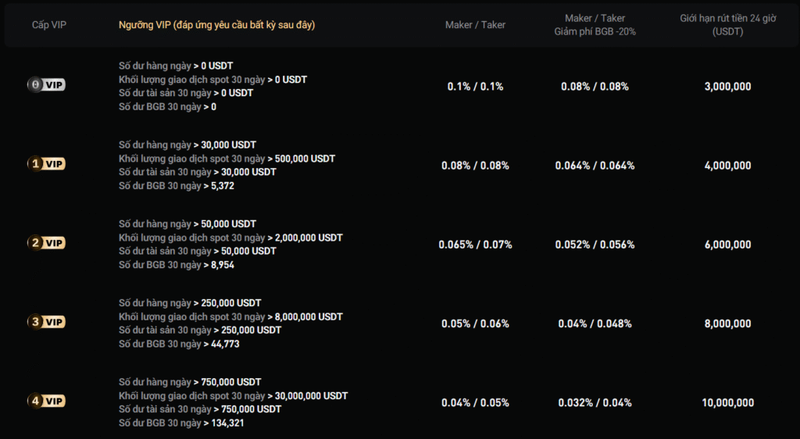The image size is (800, 439).
Task: Click the Cấp VIP column header
Action: [x=50, y=25]
